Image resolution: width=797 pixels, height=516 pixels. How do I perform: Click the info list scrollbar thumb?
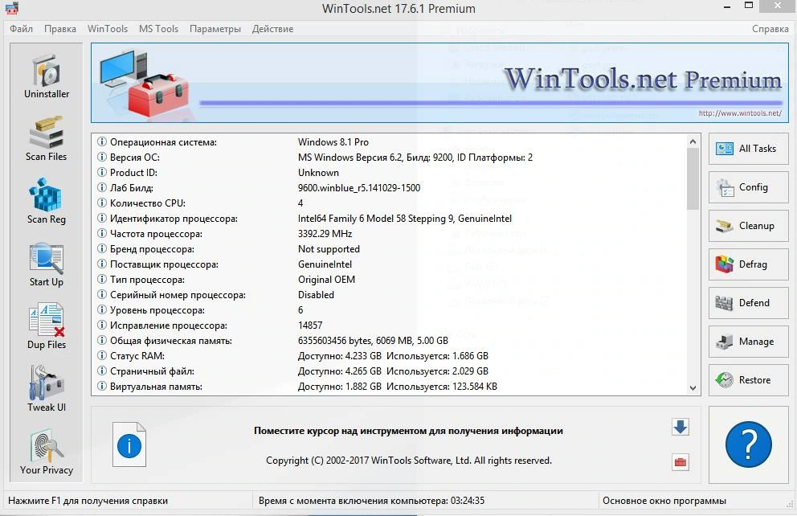(x=693, y=179)
